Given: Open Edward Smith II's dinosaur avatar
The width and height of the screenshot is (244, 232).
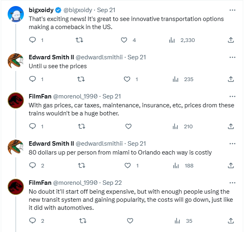Looking at the screenshot, I should point(16,61).
